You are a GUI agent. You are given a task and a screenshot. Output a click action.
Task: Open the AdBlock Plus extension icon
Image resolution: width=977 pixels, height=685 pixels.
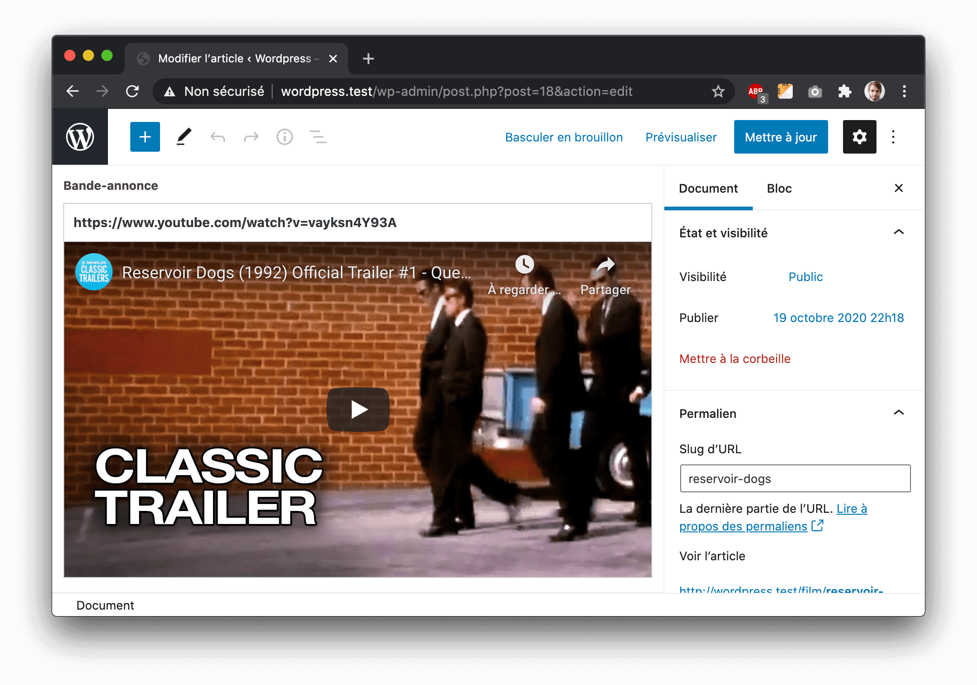click(x=756, y=91)
